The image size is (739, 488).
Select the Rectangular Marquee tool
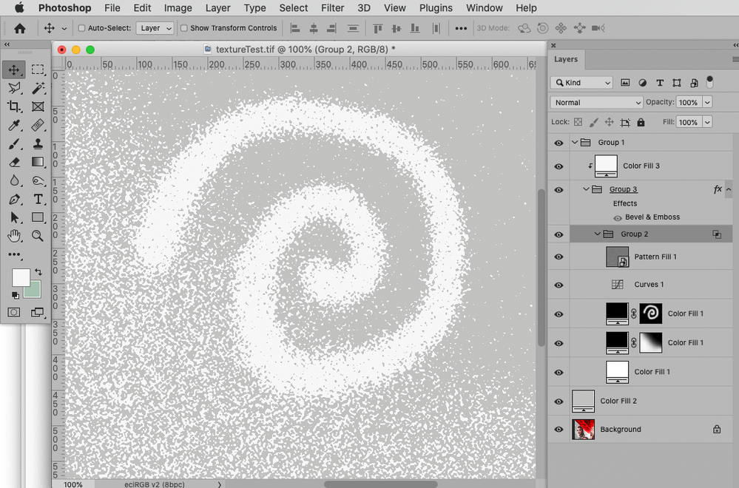click(38, 70)
